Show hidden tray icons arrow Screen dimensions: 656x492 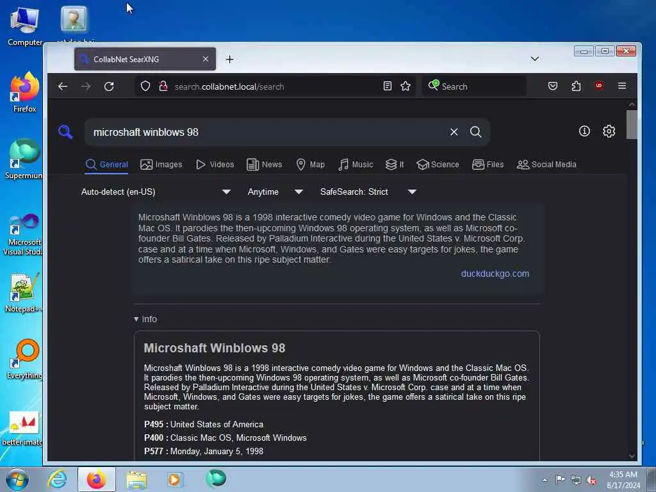545,480
